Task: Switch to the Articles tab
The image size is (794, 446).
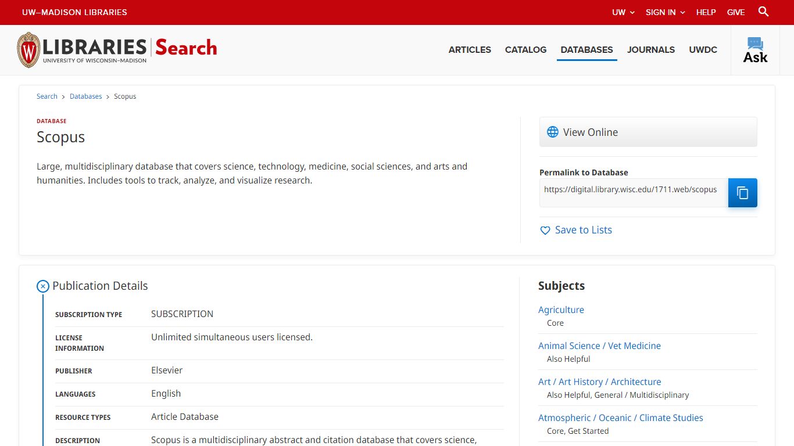Action: (x=470, y=50)
